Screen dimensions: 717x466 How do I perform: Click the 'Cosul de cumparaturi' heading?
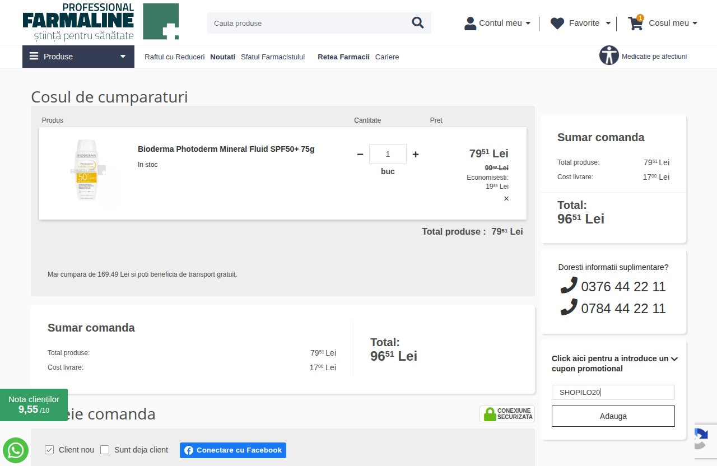pos(109,97)
